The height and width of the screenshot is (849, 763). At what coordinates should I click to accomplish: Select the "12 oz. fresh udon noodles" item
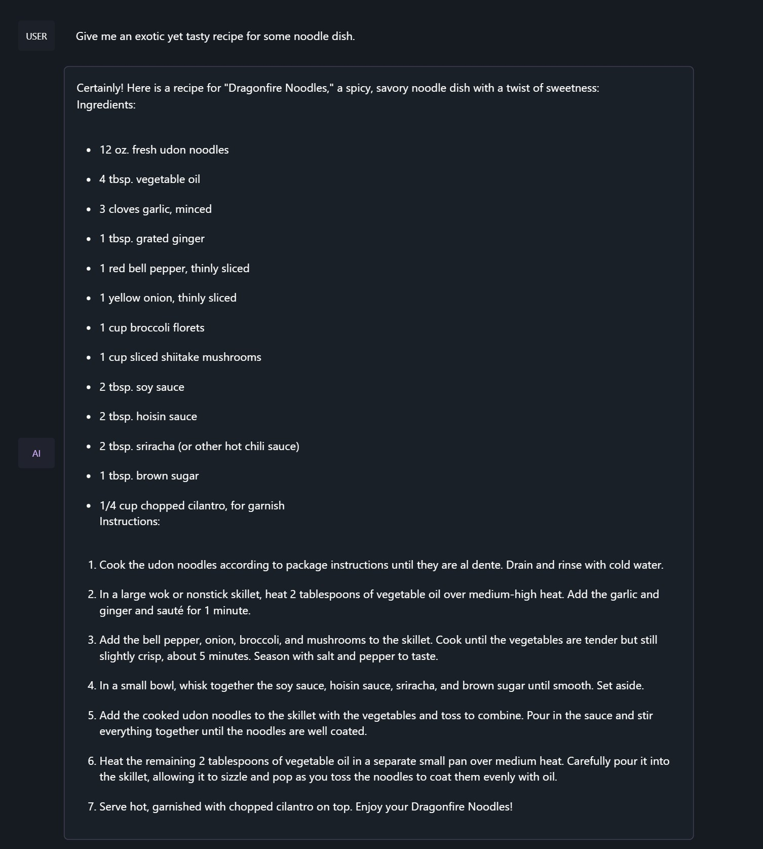(164, 150)
